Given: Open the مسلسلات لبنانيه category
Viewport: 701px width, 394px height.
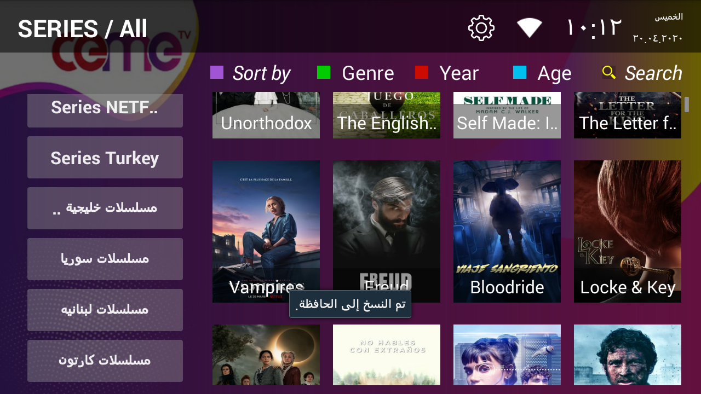Looking at the screenshot, I should point(105,310).
